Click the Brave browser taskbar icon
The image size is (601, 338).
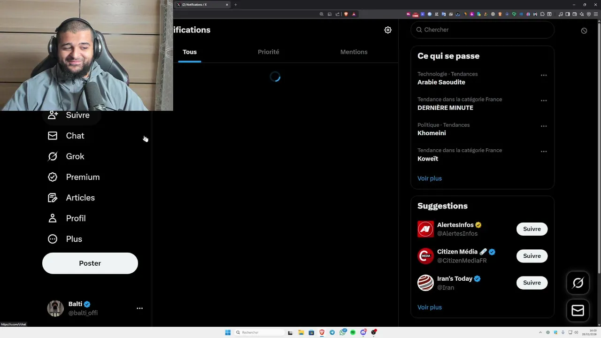pyautogui.click(x=322, y=332)
